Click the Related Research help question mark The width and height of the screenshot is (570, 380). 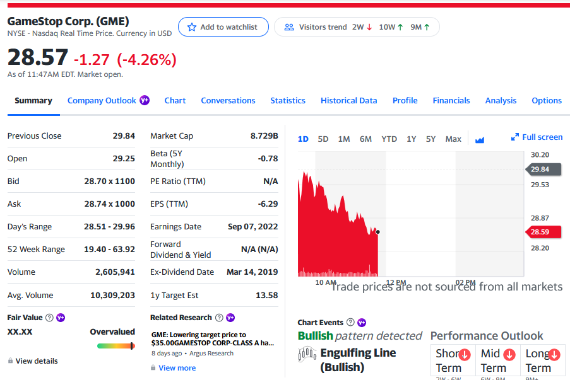click(219, 318)
